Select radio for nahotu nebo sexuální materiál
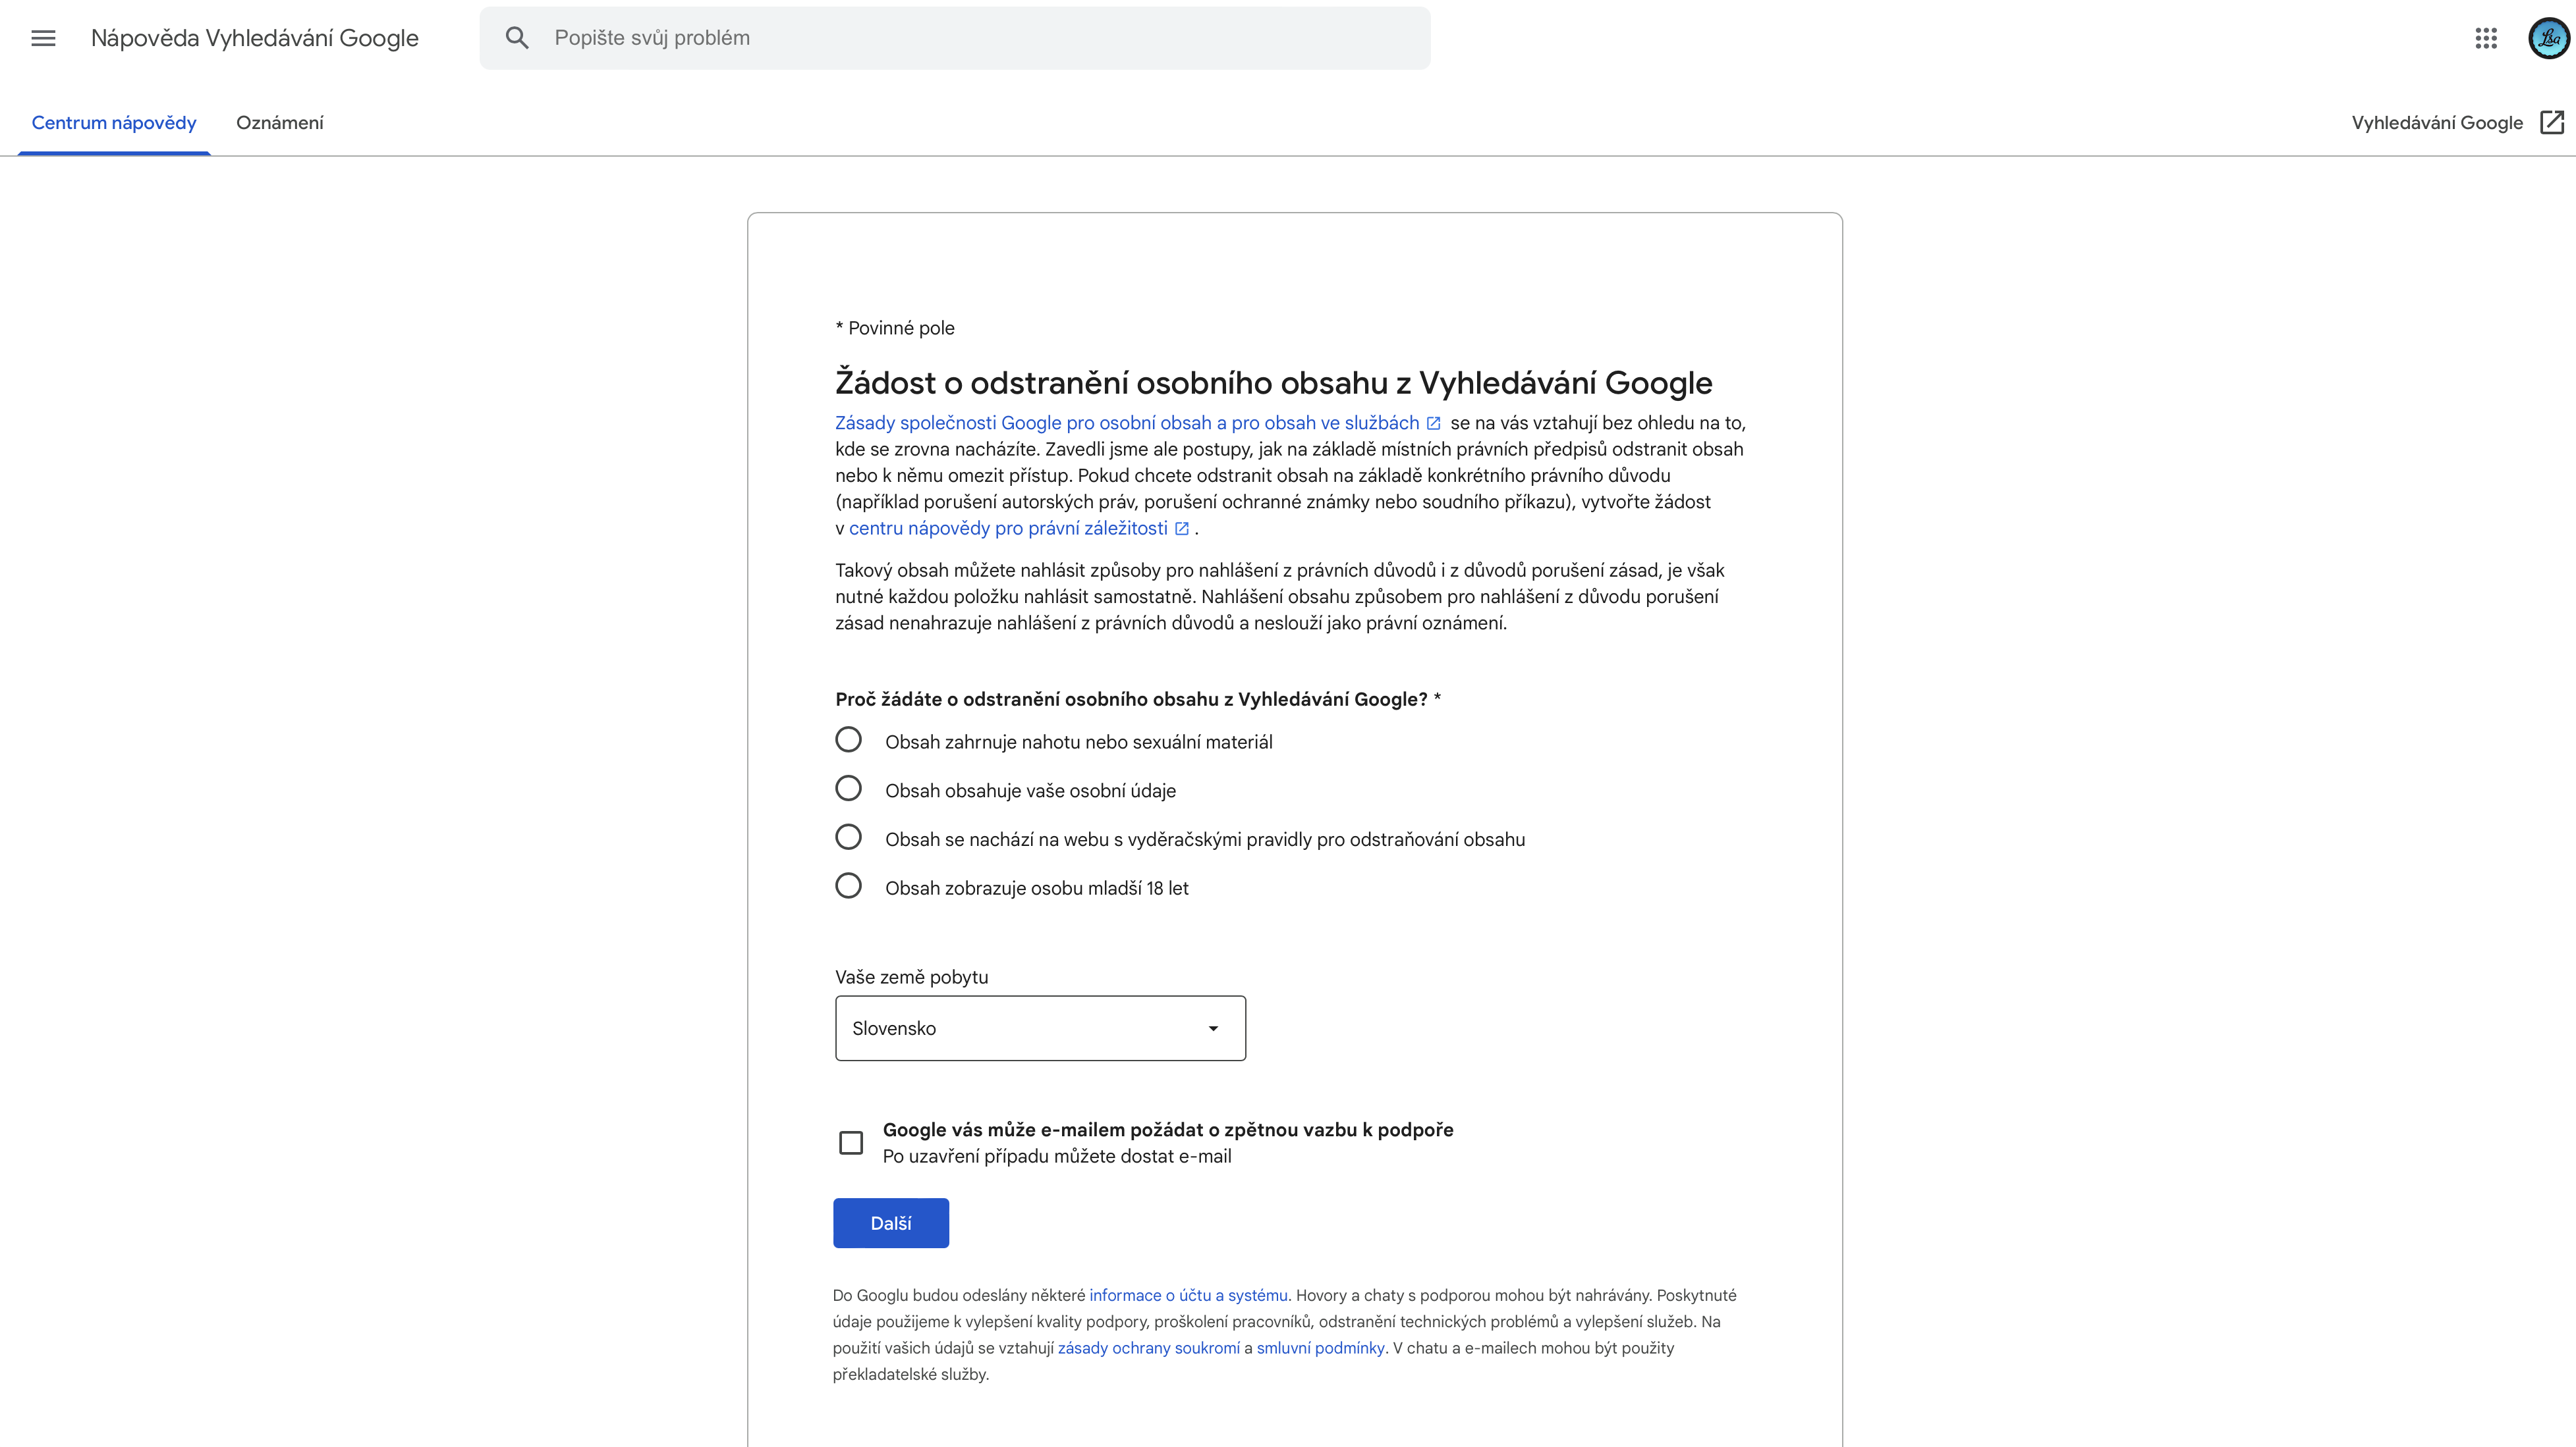 [x=848, y=739]
